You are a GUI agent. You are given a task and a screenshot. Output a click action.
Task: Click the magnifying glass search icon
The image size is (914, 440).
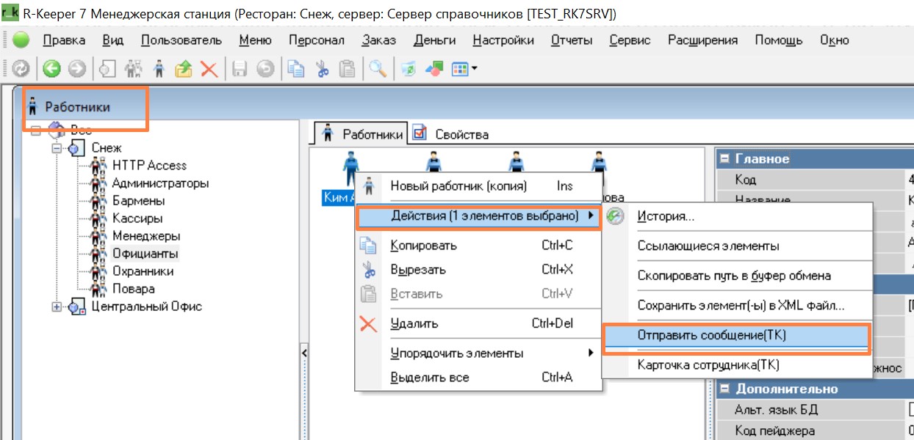[378, 69]
